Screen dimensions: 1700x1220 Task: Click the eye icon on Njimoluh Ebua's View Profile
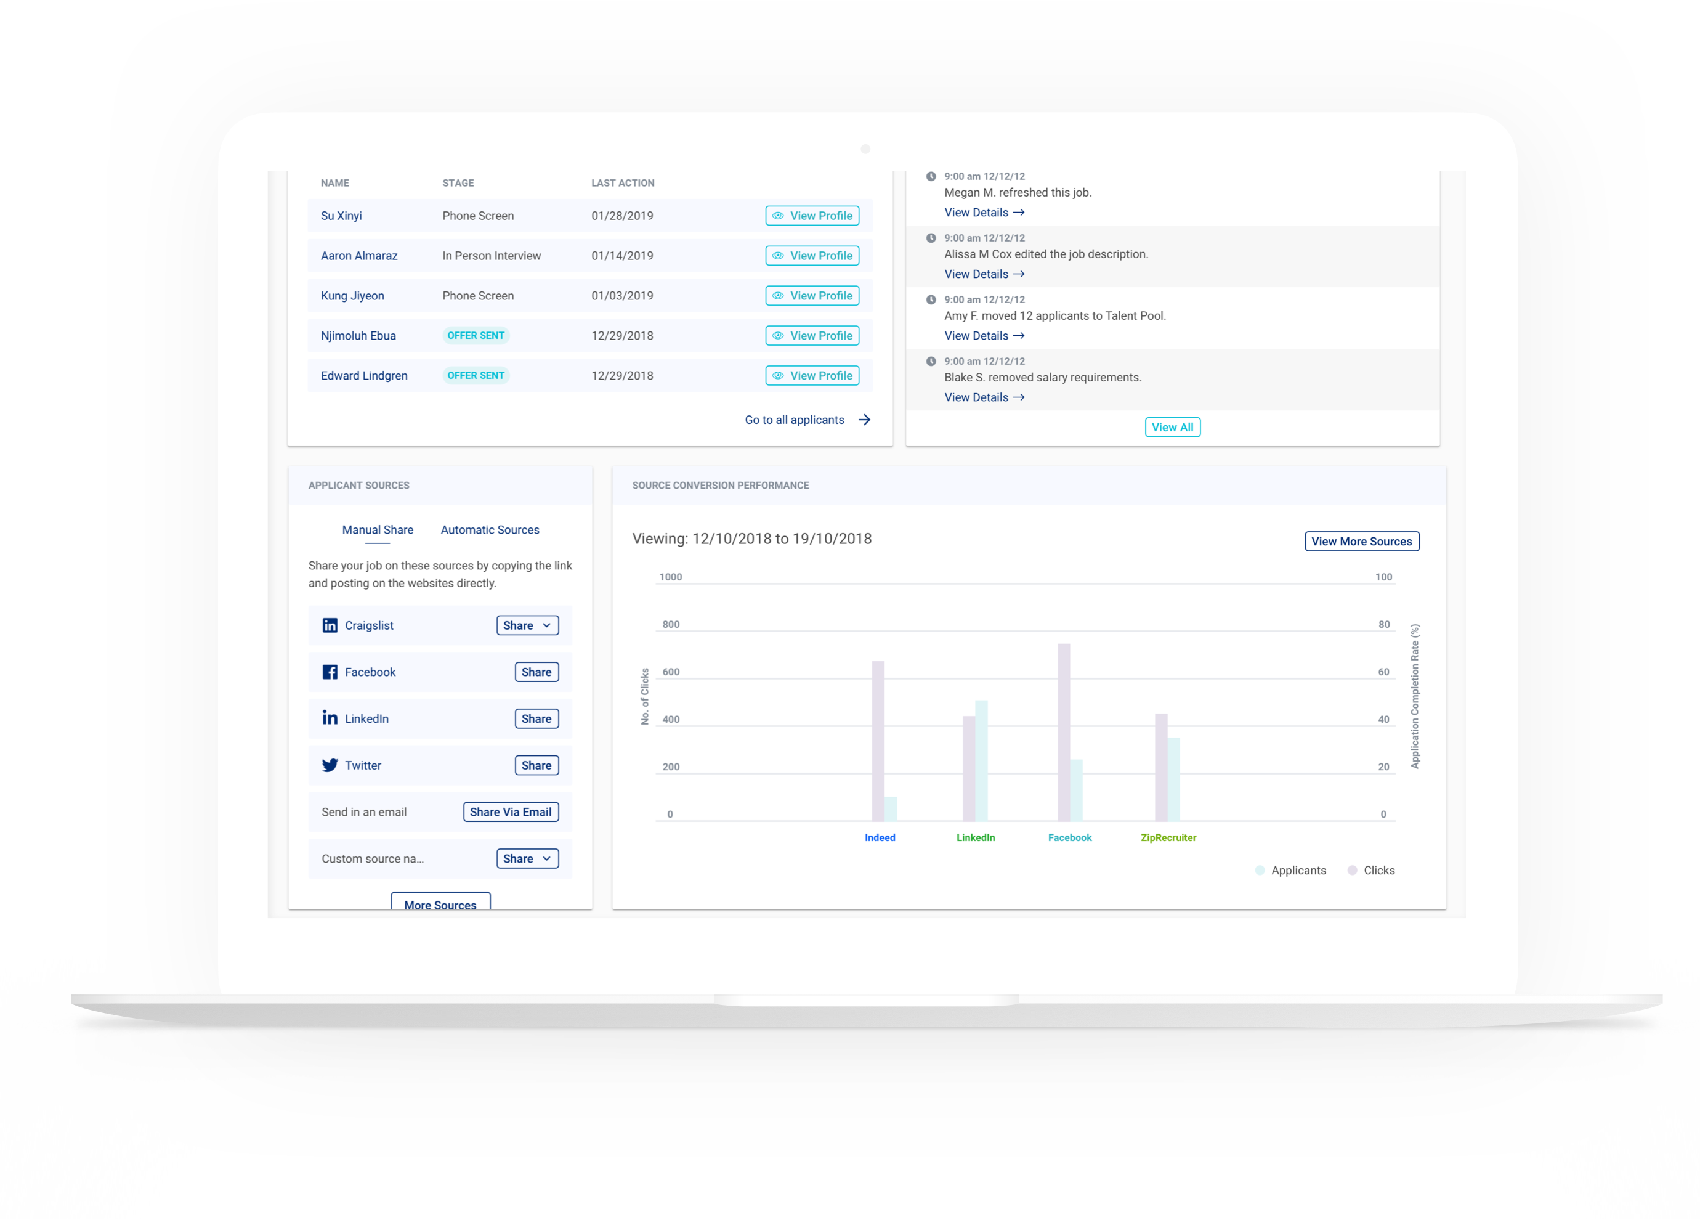point(778,335)
